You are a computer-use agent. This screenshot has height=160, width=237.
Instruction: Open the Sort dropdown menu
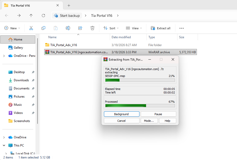111,28
